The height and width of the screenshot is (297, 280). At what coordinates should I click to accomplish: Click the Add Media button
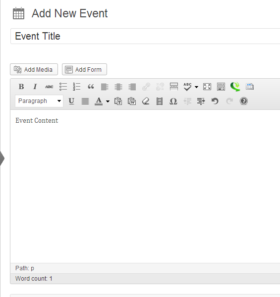34,69
